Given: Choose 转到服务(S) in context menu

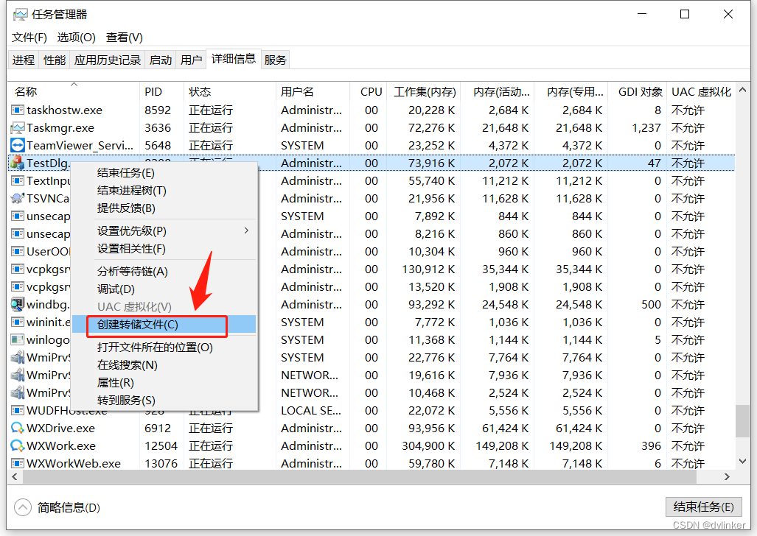Looking at the screenshot, I should (x=164, y=401).
